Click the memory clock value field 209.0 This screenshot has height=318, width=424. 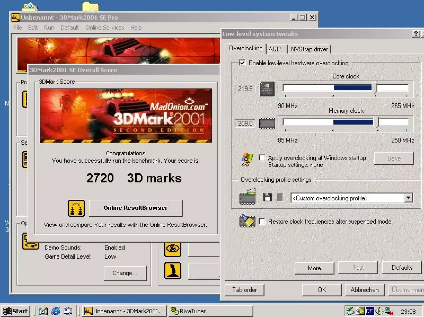point(245,123)
